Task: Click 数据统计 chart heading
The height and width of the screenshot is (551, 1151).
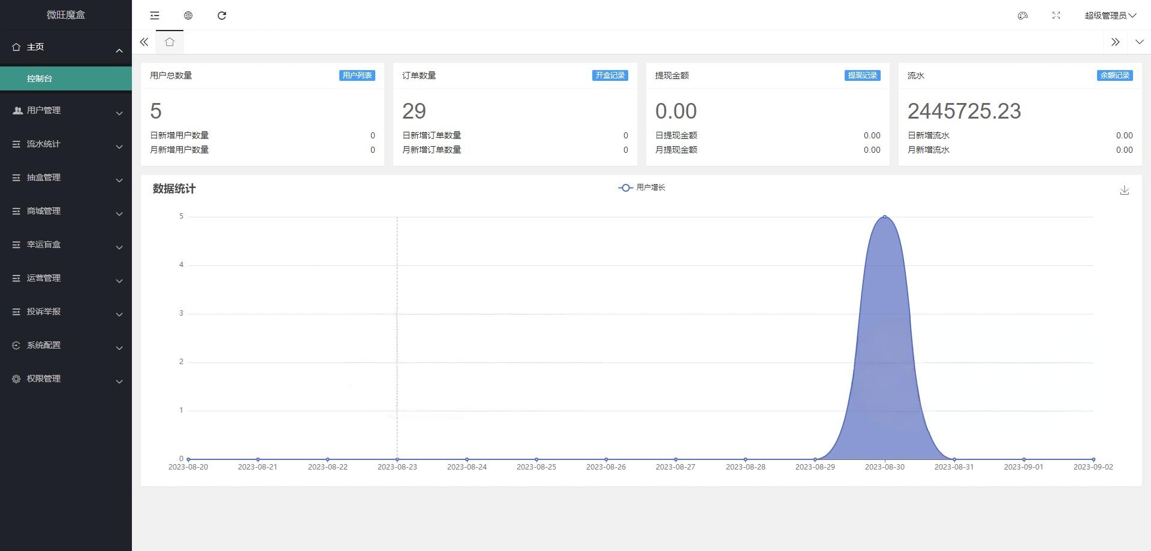Action: coord(174,189)
